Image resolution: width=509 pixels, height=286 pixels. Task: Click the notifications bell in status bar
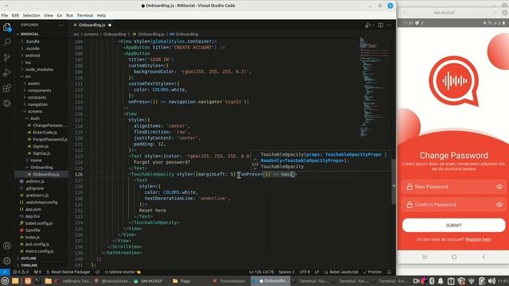389,272
